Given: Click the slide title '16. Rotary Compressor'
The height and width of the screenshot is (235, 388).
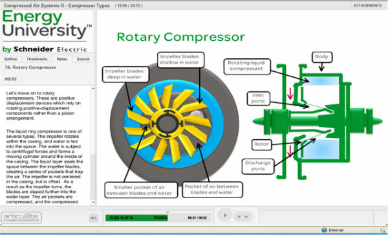Looking at the screenshot, I should (30, 67).
